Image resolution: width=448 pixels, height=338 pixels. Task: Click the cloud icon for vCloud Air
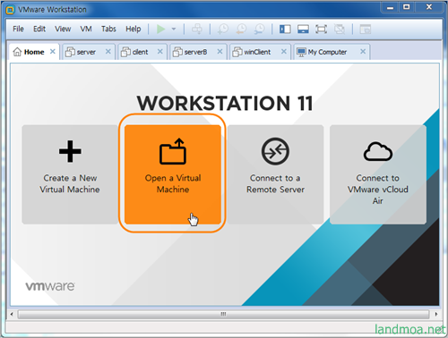(378, 151)
